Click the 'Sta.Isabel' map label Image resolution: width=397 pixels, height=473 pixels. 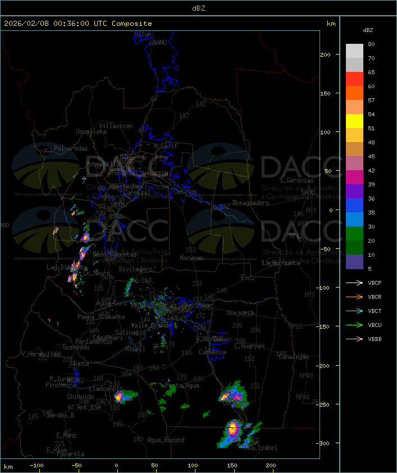click(x=261, y=448)
